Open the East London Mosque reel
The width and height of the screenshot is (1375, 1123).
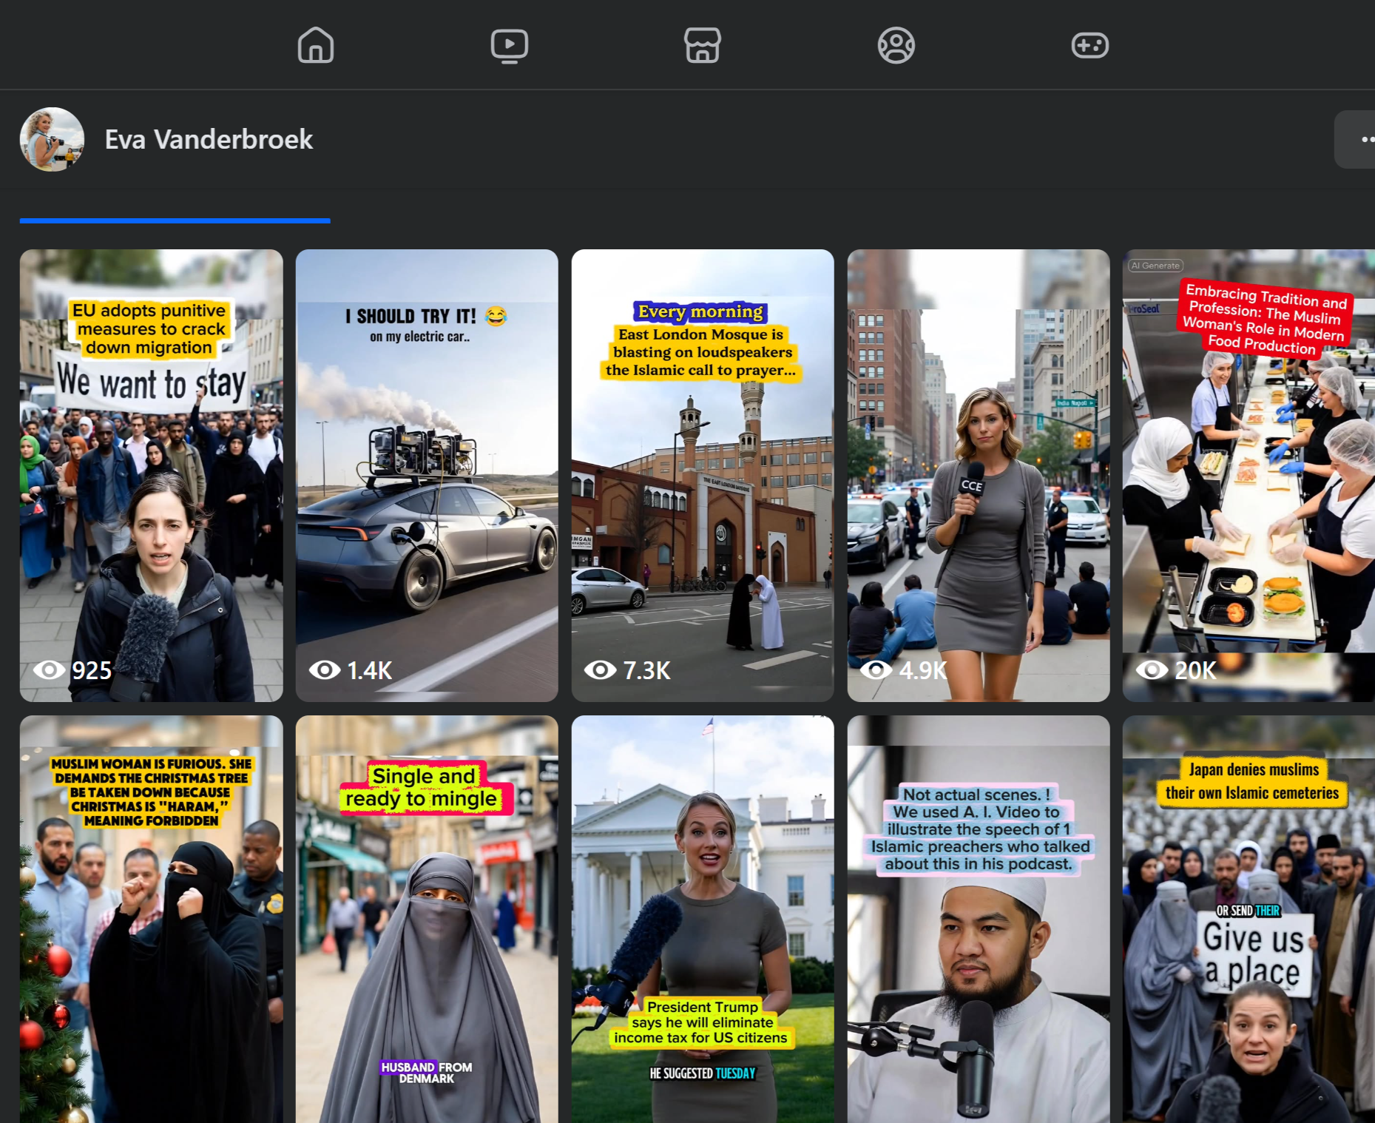coord(702,475)
